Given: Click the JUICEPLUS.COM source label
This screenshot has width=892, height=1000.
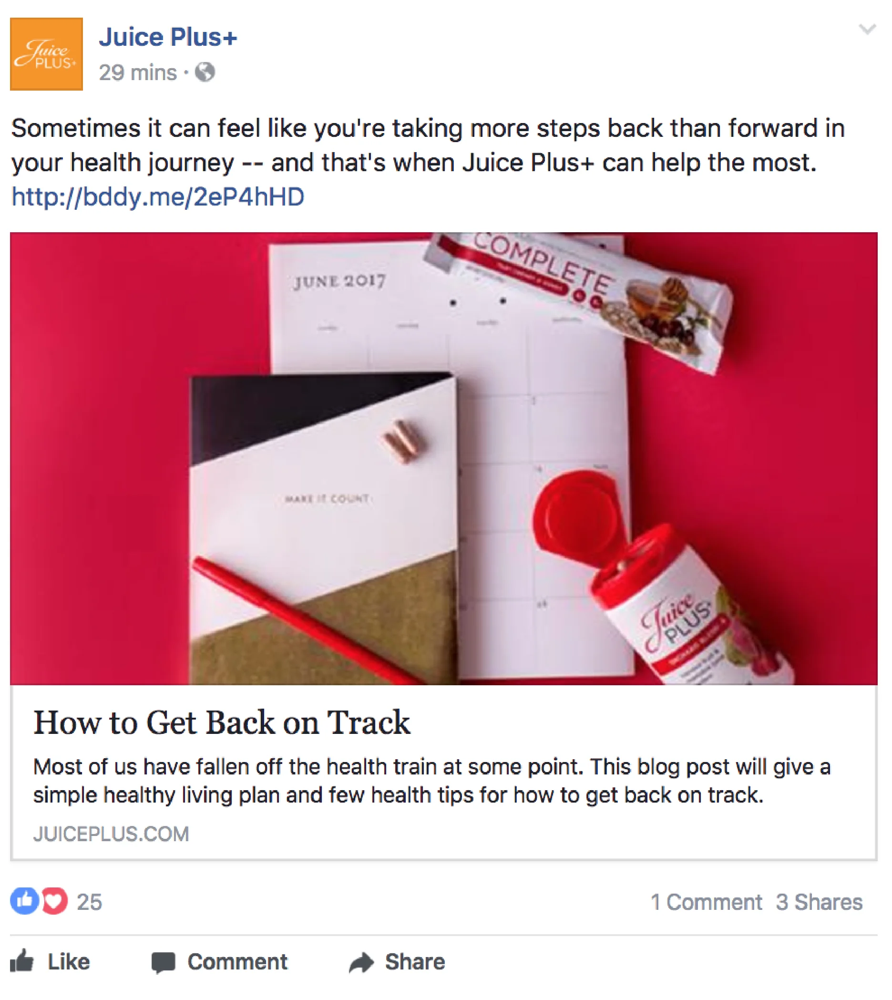Looking at the screenshot, I should click(111, 834).
